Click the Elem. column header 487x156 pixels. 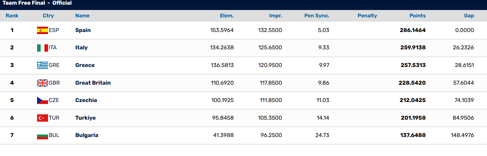pyautogui.click(x=227, y=16)
